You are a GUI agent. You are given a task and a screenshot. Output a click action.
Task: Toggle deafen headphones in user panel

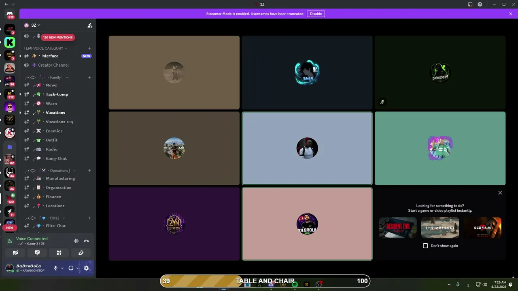pos(71,268)
